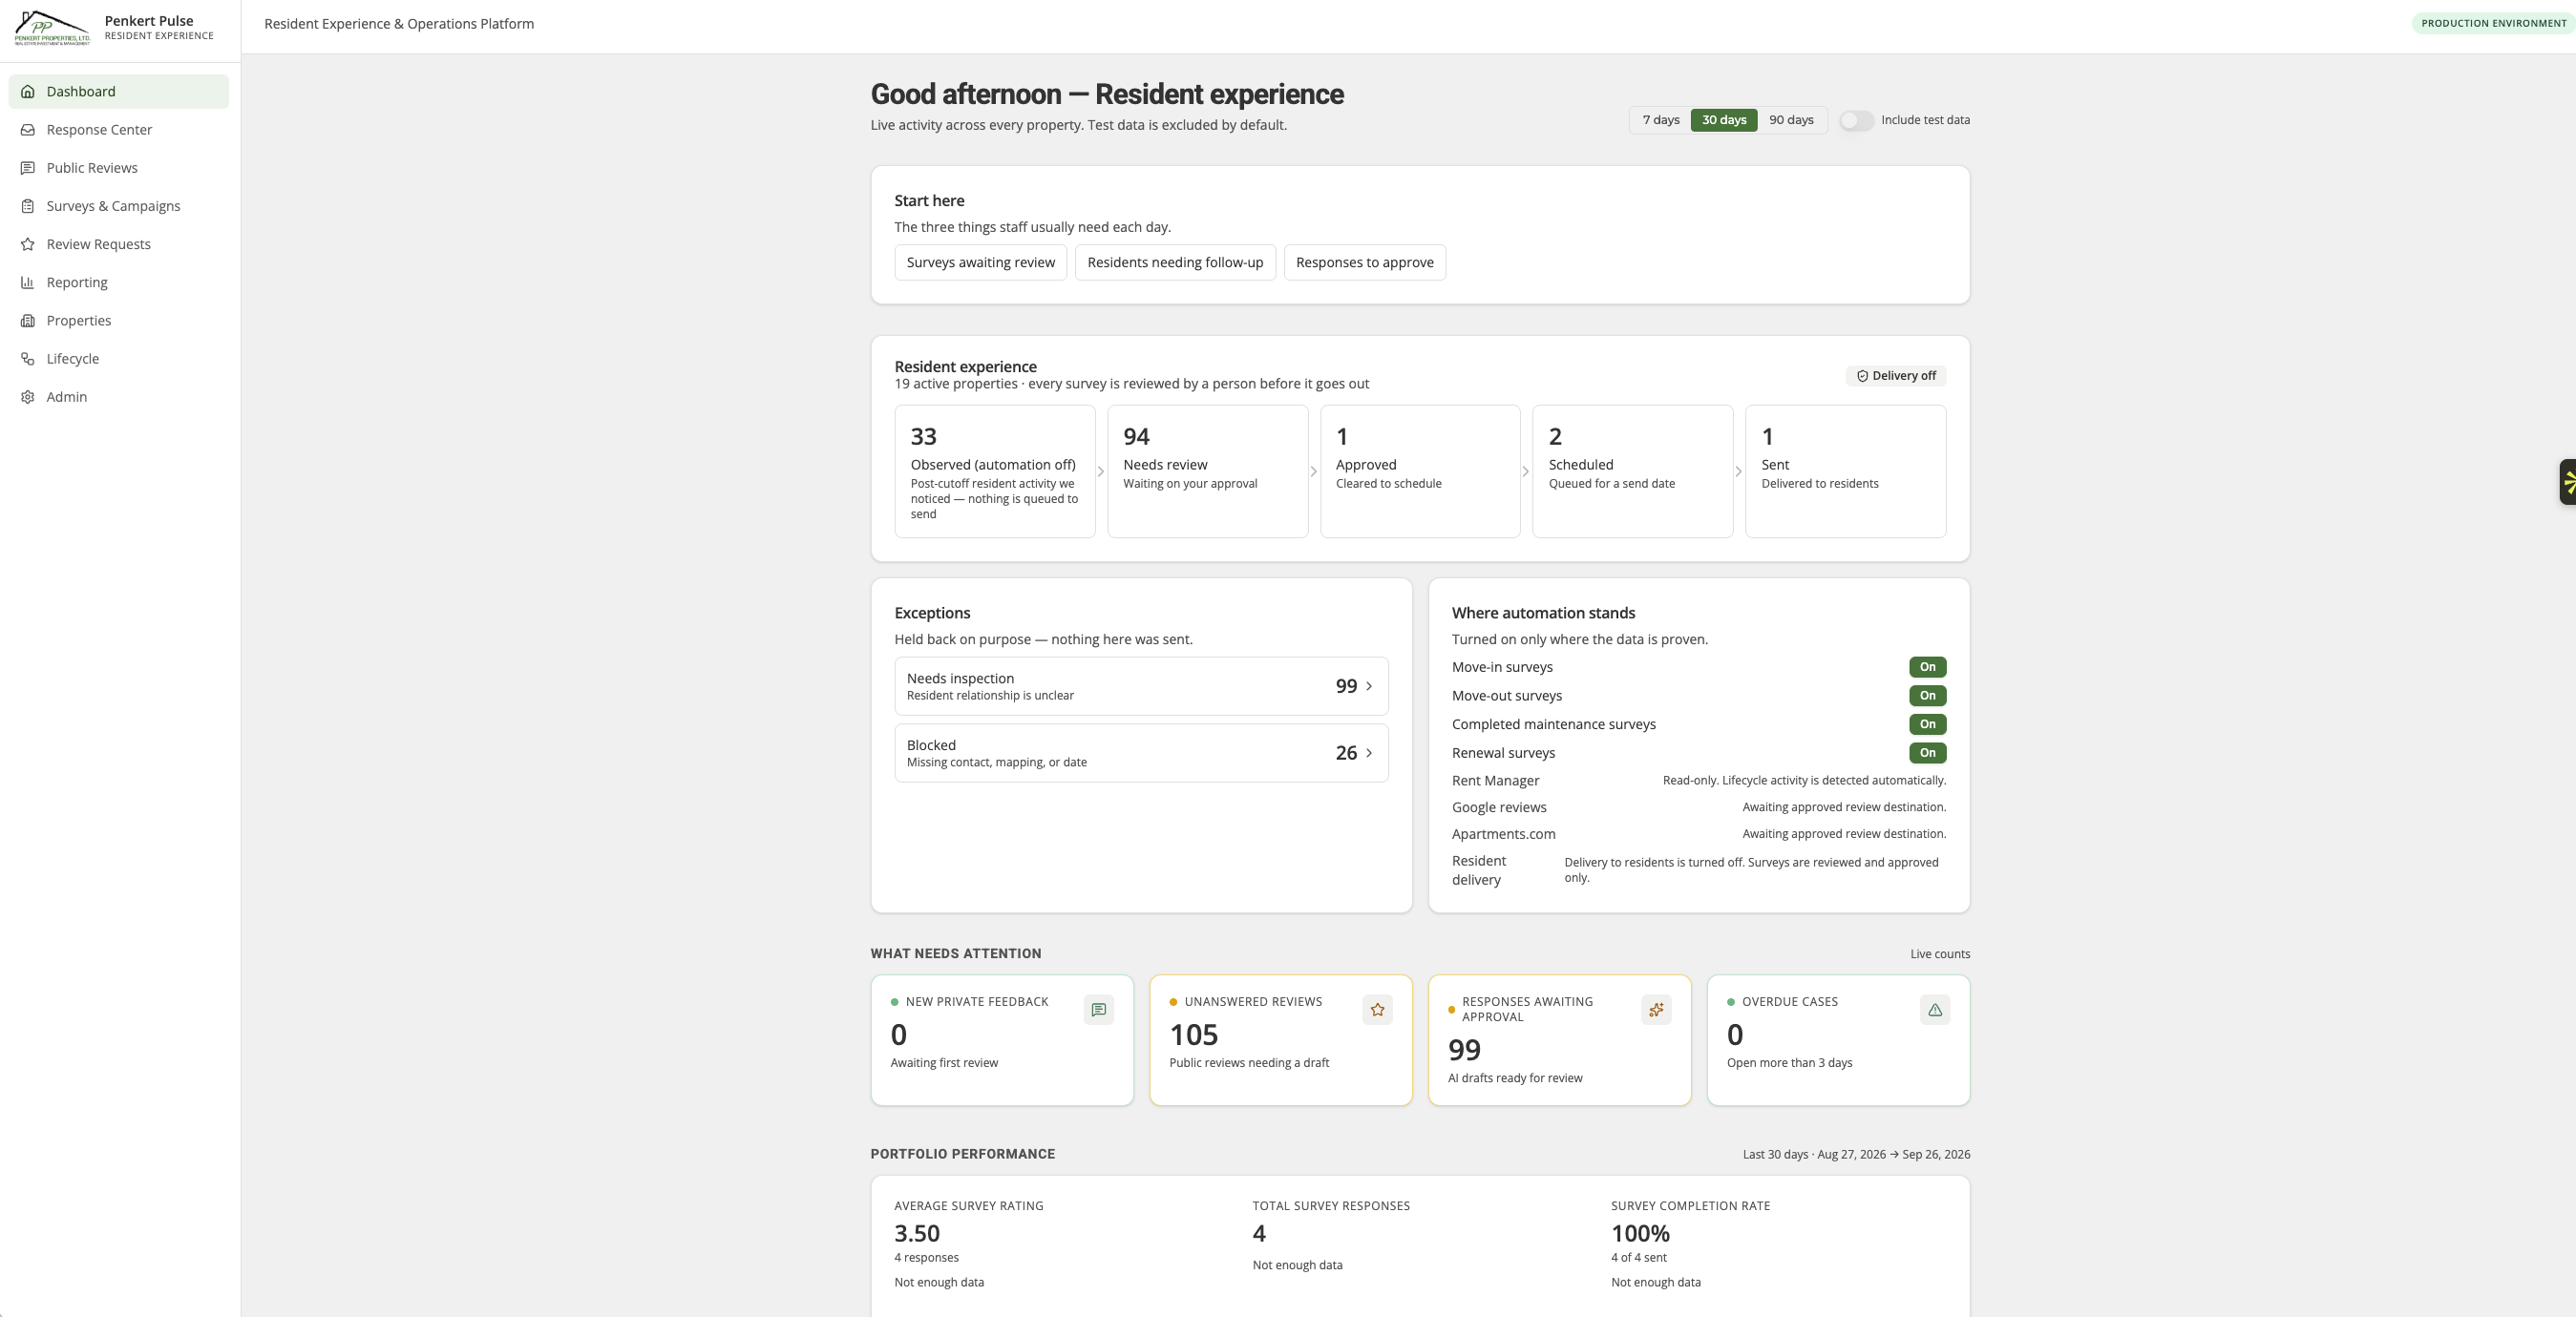Expand Needs inspection row chevron

tap(1368, 685)
